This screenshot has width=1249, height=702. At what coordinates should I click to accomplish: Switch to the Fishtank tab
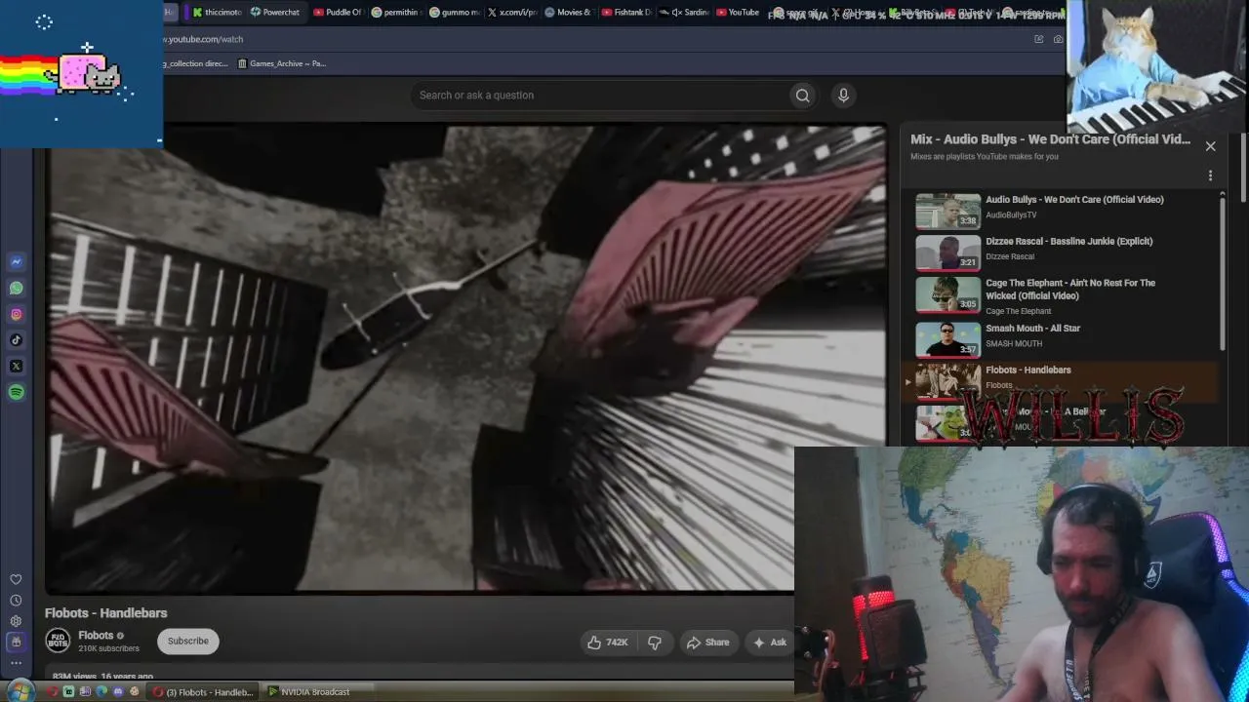tap(626, 13)
